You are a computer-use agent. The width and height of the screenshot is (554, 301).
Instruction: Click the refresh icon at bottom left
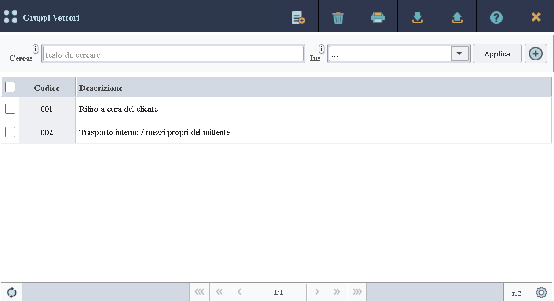pyautogui.click(x=11, y=292)
